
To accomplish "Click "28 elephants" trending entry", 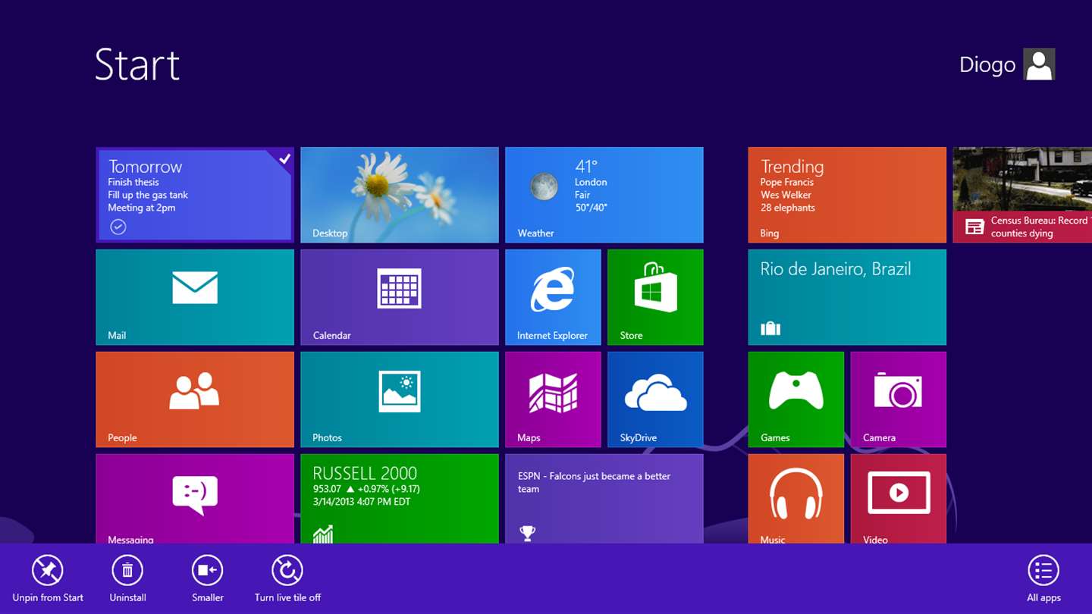I will point(788,208).
